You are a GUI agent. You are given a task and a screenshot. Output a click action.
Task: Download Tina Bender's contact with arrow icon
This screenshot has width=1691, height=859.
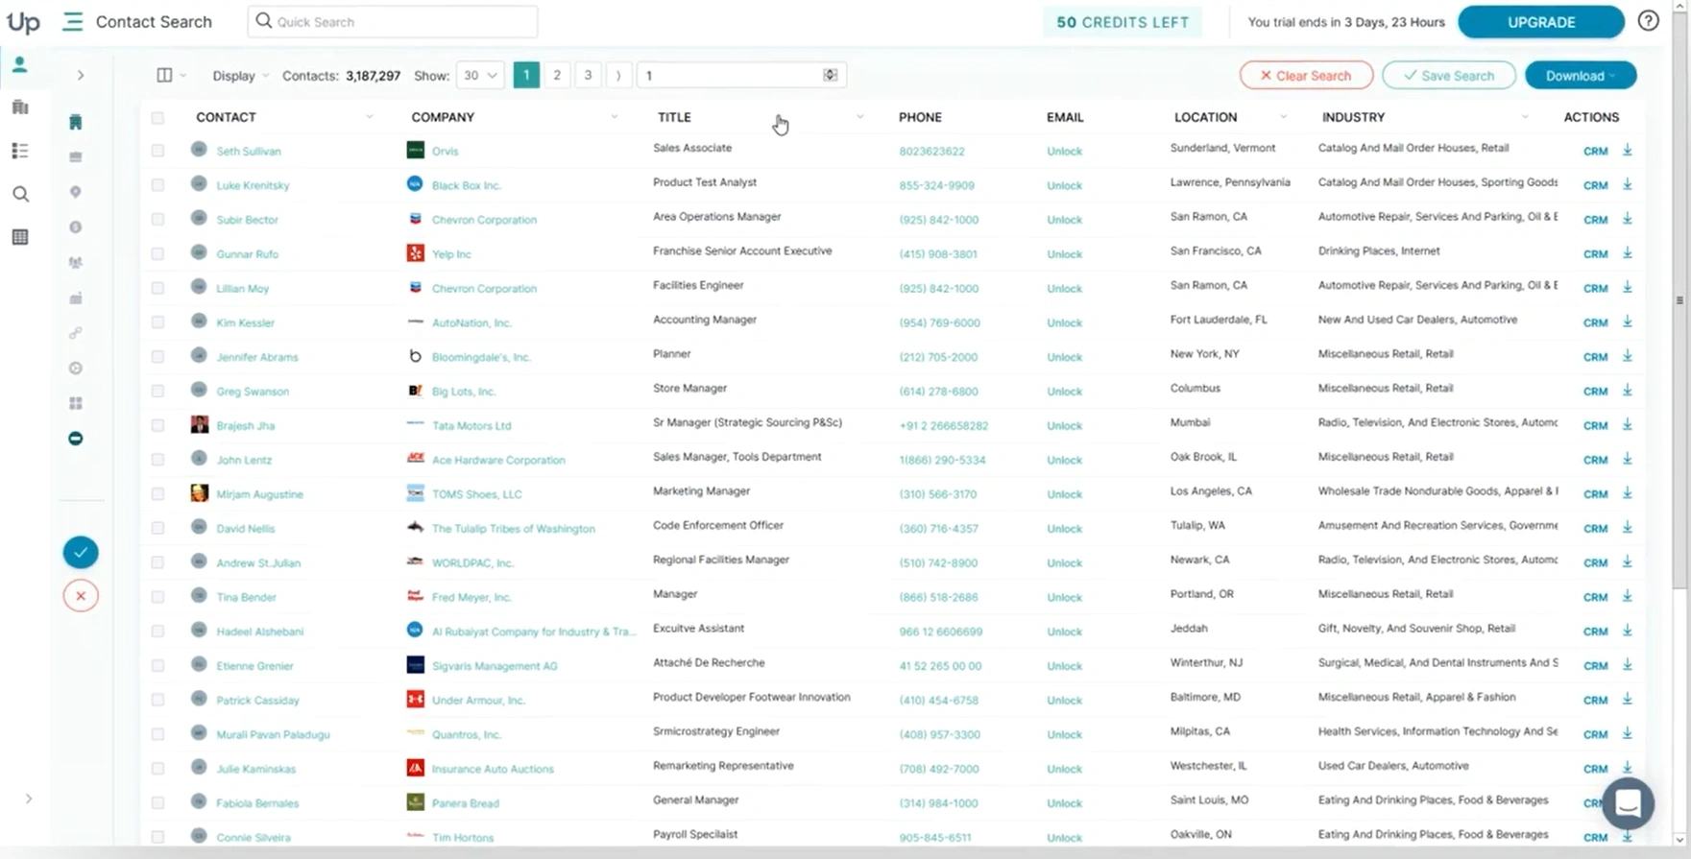pyautogui.click(x=1628, y=596)
